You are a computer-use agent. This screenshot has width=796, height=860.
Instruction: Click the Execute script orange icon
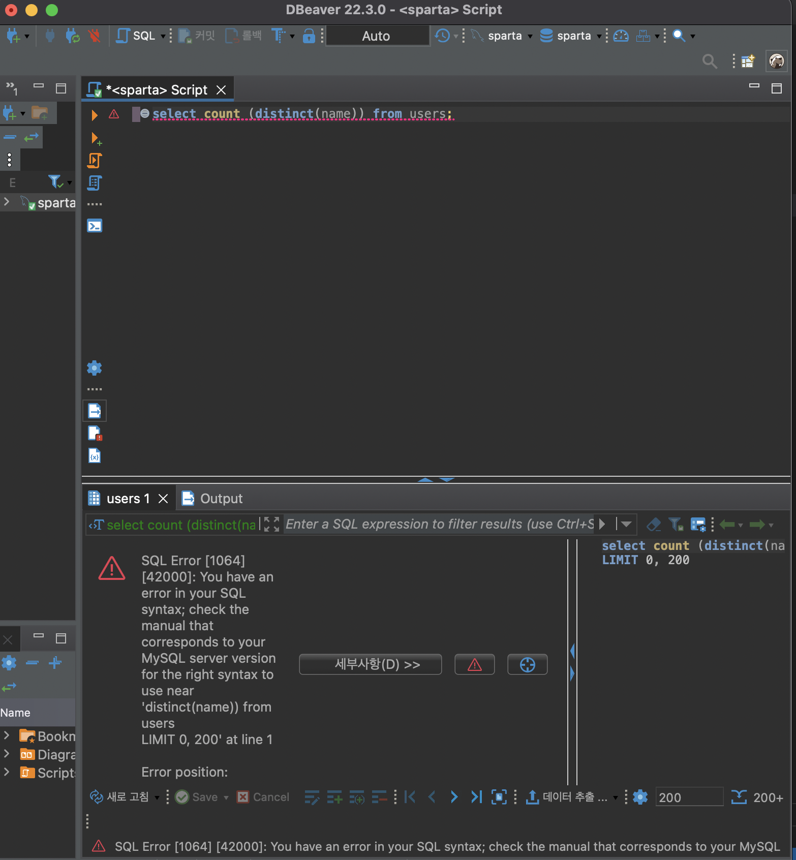[95, 161]
